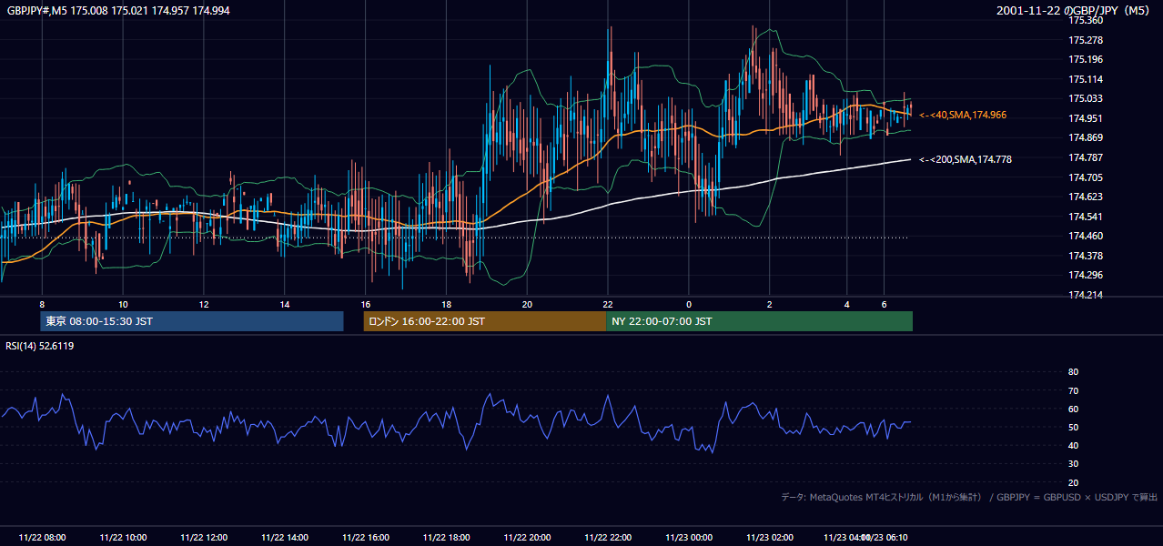Image resolution: width=1163 pixels, height=546 pixels.
Task: Click the hour 0 midnight tick on price chart
Action: (x=689, y=304)
